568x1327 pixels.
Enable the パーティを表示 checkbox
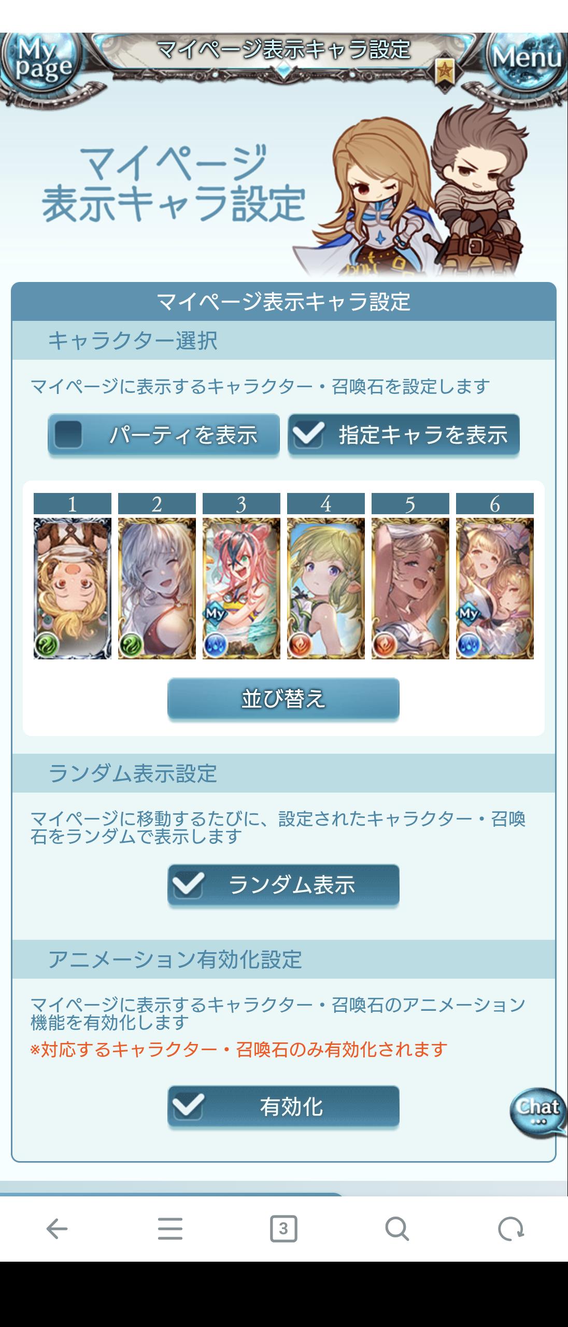pos(164,435)
